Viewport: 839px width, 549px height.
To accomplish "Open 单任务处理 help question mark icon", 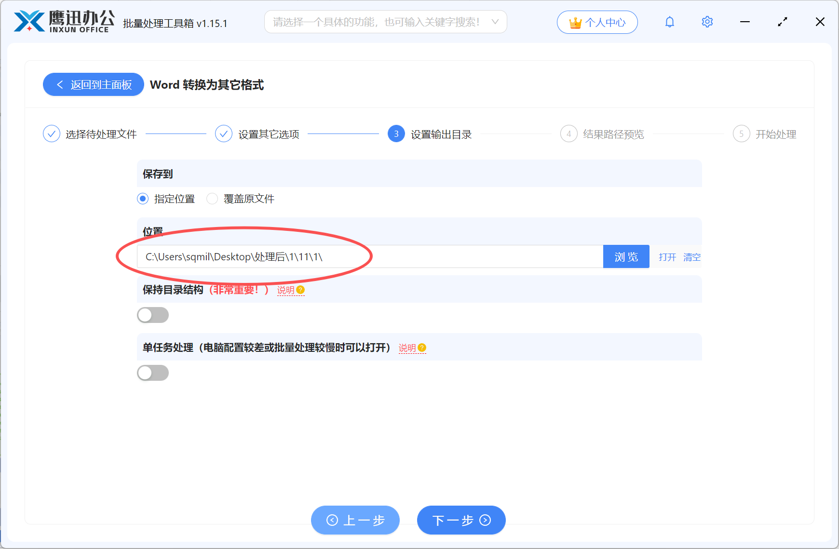I will coord(422,347).
